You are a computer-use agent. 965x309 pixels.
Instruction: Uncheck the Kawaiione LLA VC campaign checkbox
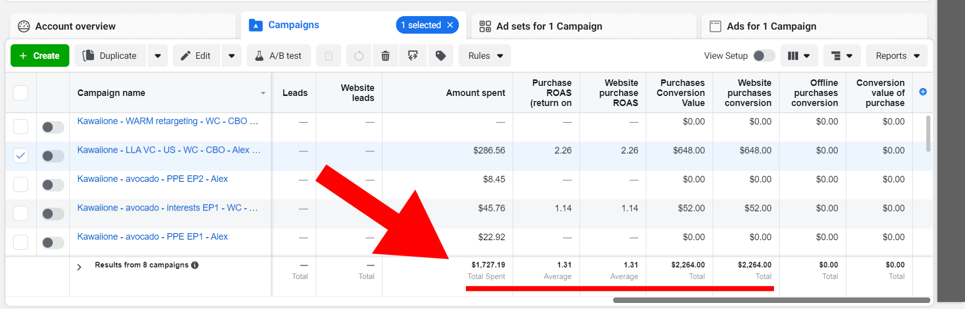click(21, 156)
